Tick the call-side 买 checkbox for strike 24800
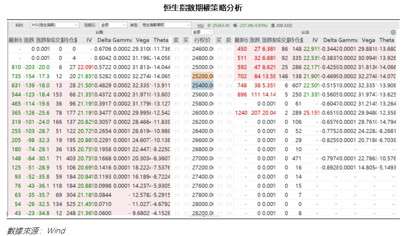 pos(186,58)
